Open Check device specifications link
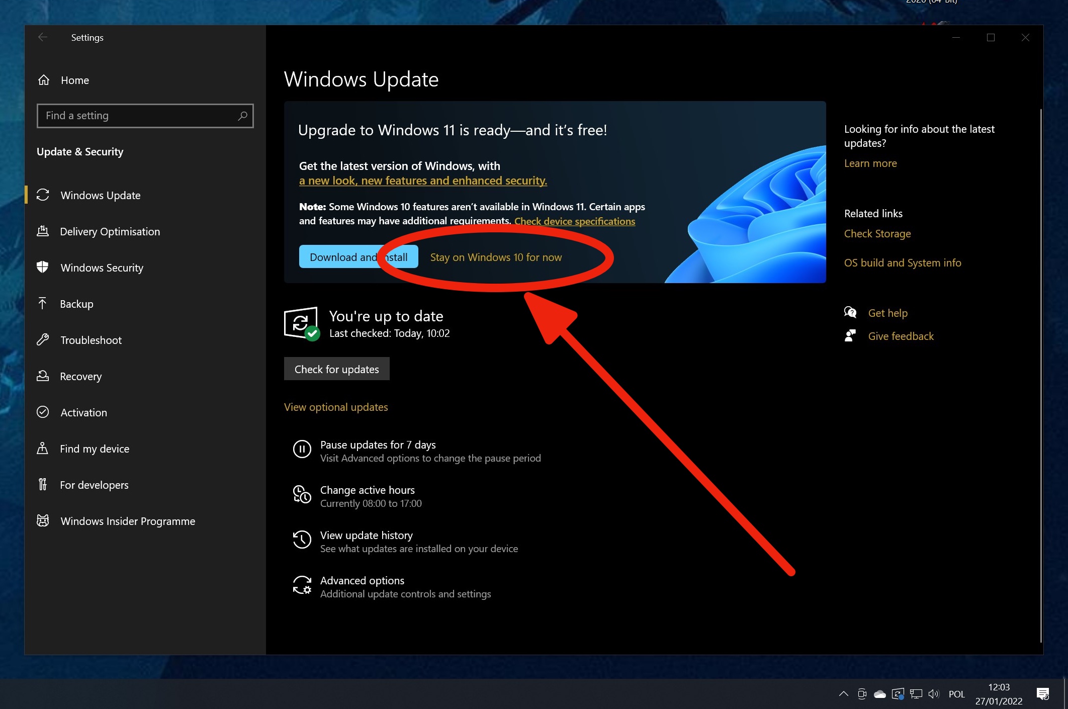The height and width of the screenshot is (709, 1068). 575,221
